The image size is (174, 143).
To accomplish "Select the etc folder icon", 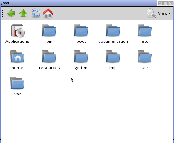I will coord(145,30).
